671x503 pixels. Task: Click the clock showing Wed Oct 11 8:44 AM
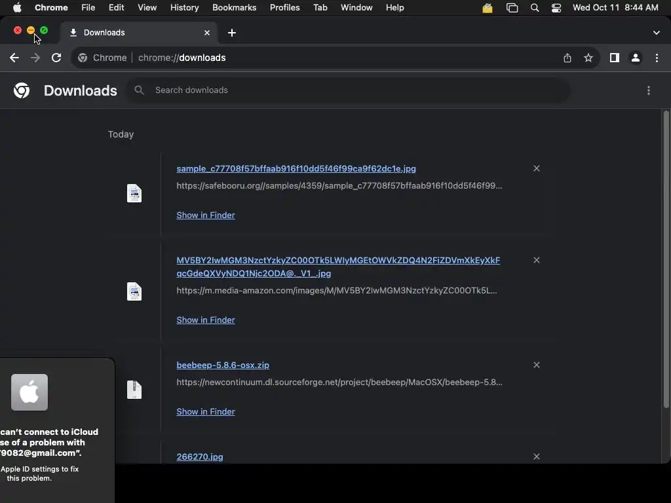(615, 8)
